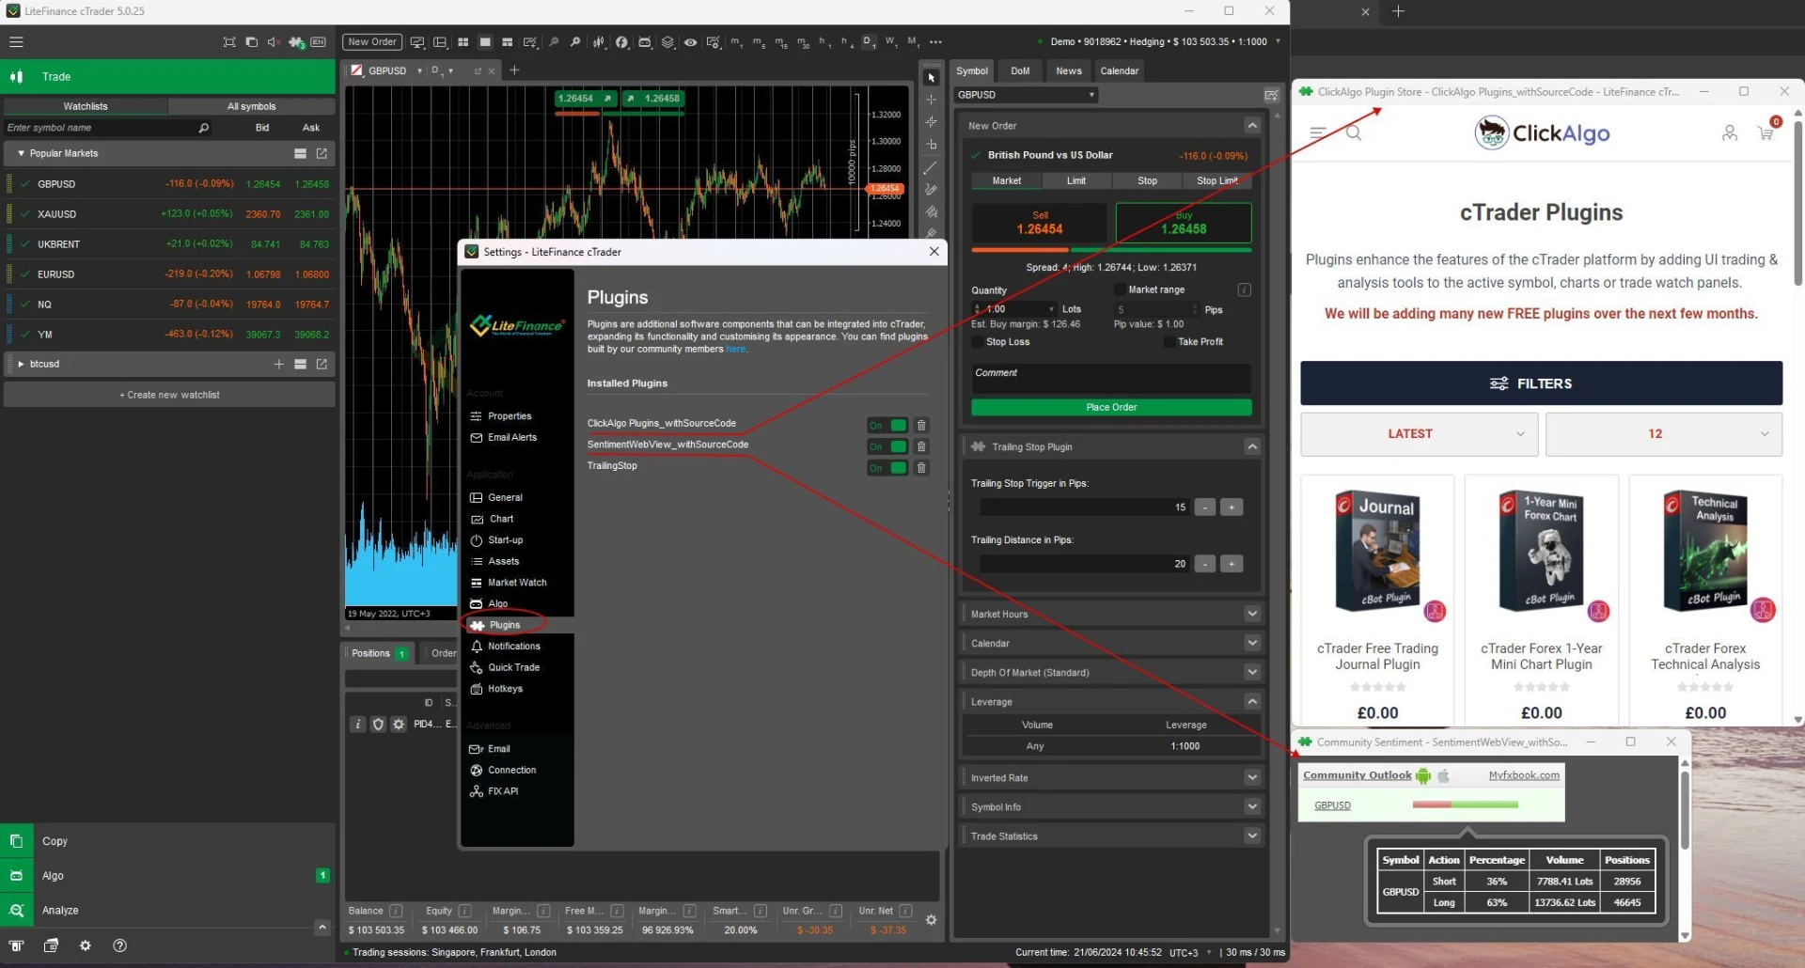The height and width of the screenshot is (968, 1805).
Task: Search symbols with the magnifier in watchlist
Action: (203, 128)
